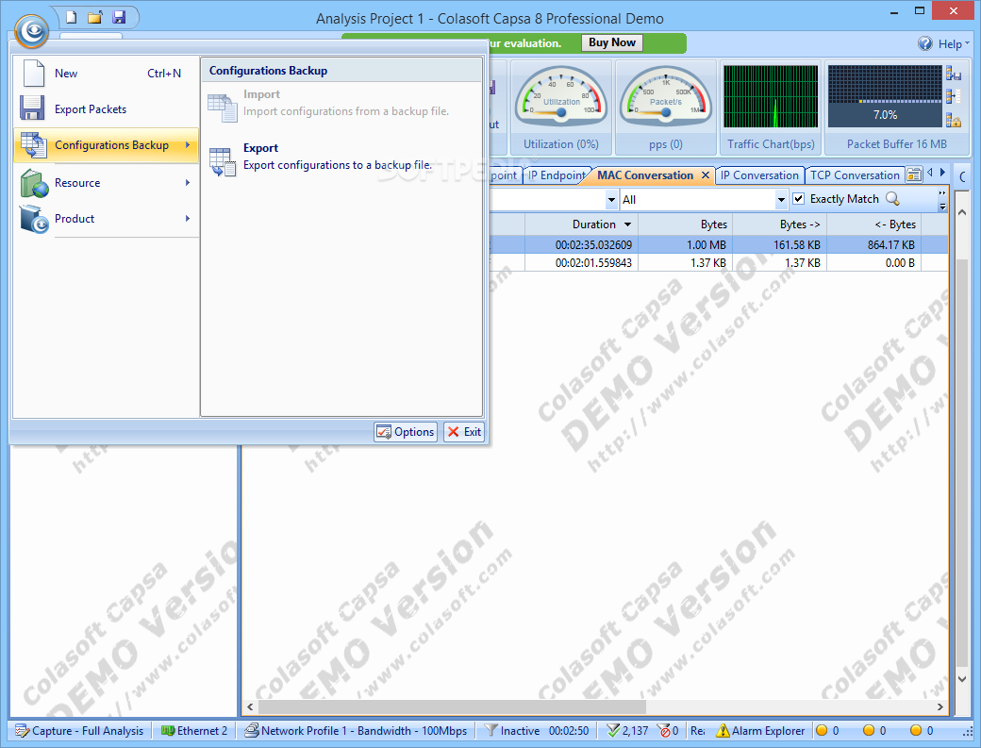Switch to the TCP Conversation tab
This screenshot has height=748, width=981.
pos(855,175)
